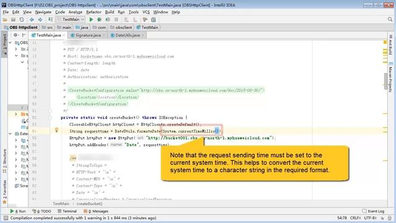Click the 54:78 cursor position indicator
This screenshot has height=223, width=396.
tap(342, 218)
